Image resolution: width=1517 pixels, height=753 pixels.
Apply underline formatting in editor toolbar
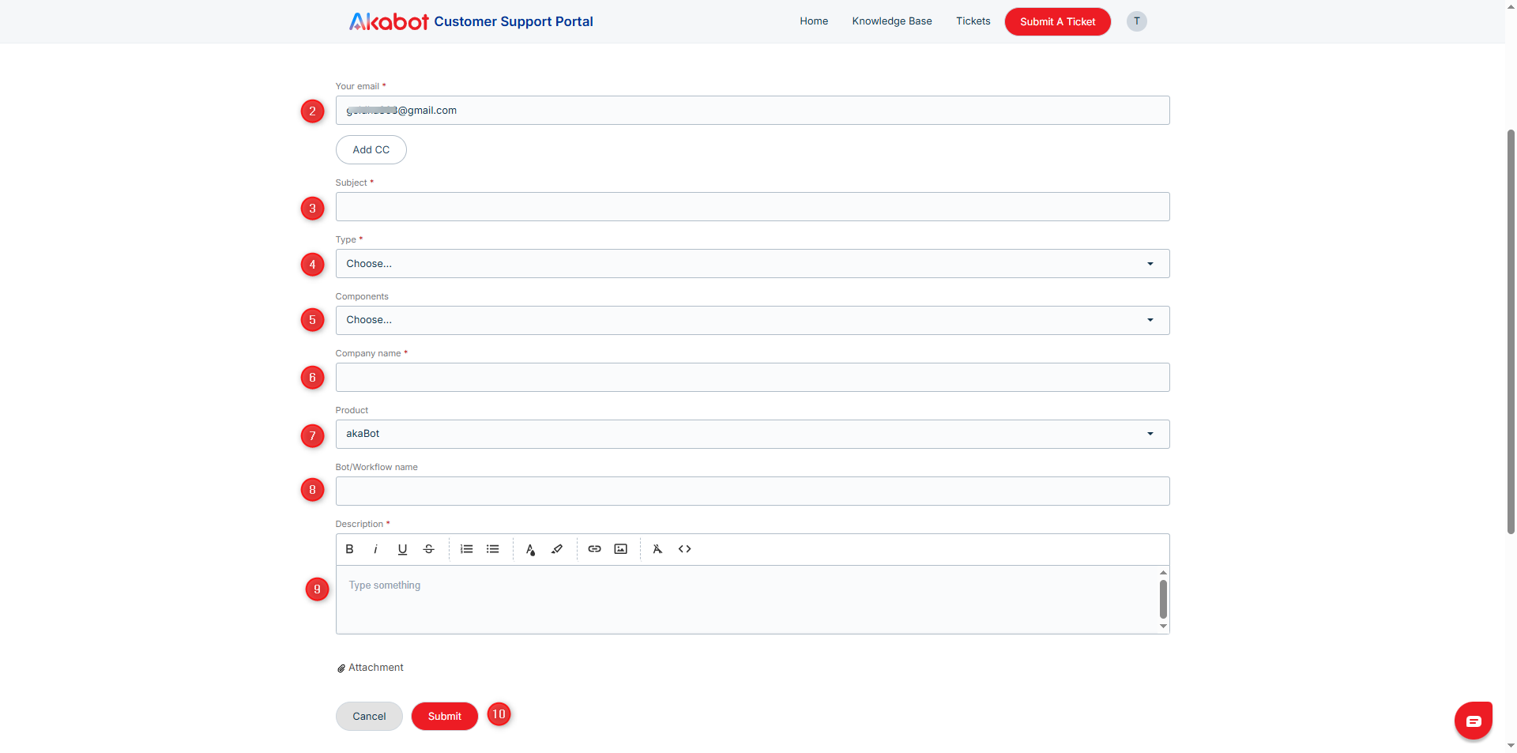coord(402,549)
